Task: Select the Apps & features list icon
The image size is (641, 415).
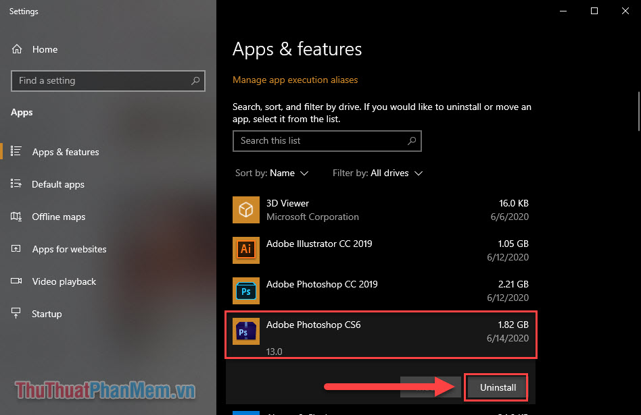Action: (x=16, y=151)
